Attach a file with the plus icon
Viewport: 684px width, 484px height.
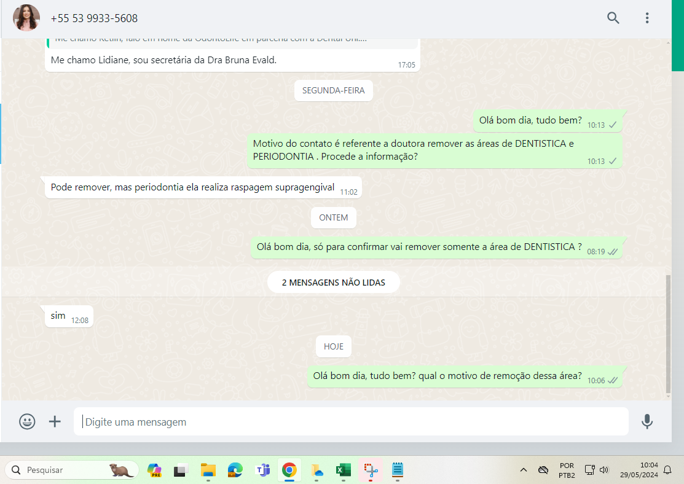(x=55, y=421)
